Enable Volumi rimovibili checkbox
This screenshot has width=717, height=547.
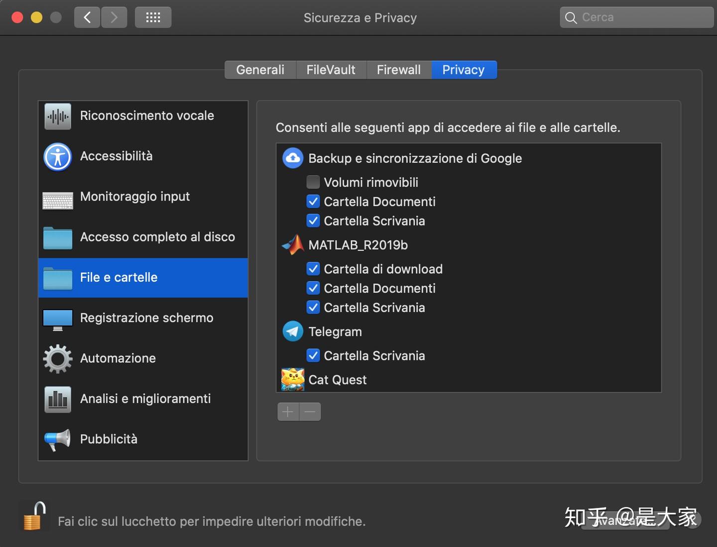pyautogui.click(x=313, y=182)
